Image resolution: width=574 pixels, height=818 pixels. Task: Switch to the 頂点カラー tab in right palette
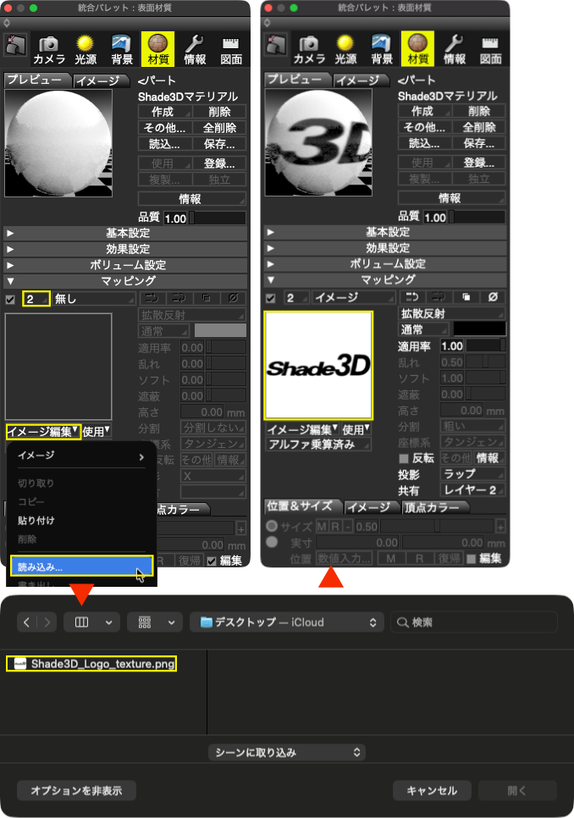tap(435, 507)
